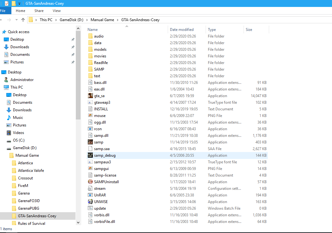Open the Home ribbon tab
This screenshot has height=233, width=332.
point(20,10)
